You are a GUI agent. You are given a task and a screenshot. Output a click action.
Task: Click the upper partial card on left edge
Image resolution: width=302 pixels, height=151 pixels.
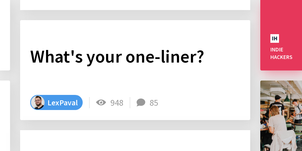[x=5, y=35]
